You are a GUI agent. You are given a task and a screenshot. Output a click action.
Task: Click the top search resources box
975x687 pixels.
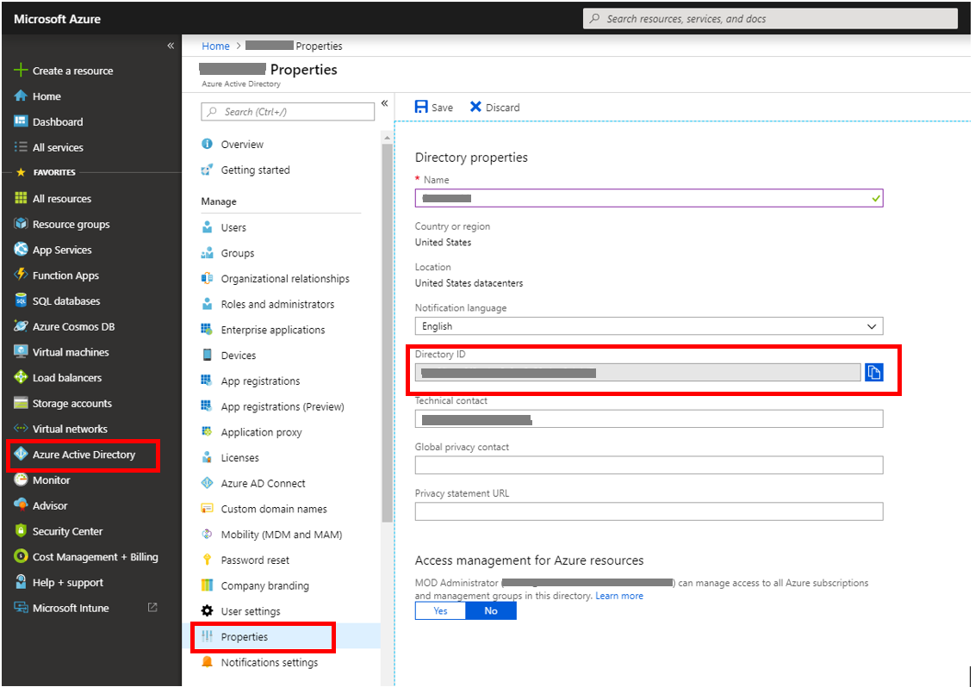770,19
